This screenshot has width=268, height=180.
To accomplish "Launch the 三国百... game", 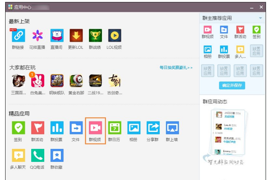I will coord(19,81).
